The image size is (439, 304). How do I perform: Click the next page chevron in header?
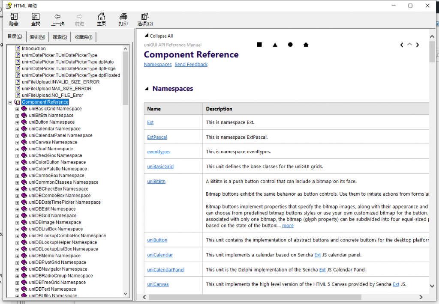pos(418,45)
